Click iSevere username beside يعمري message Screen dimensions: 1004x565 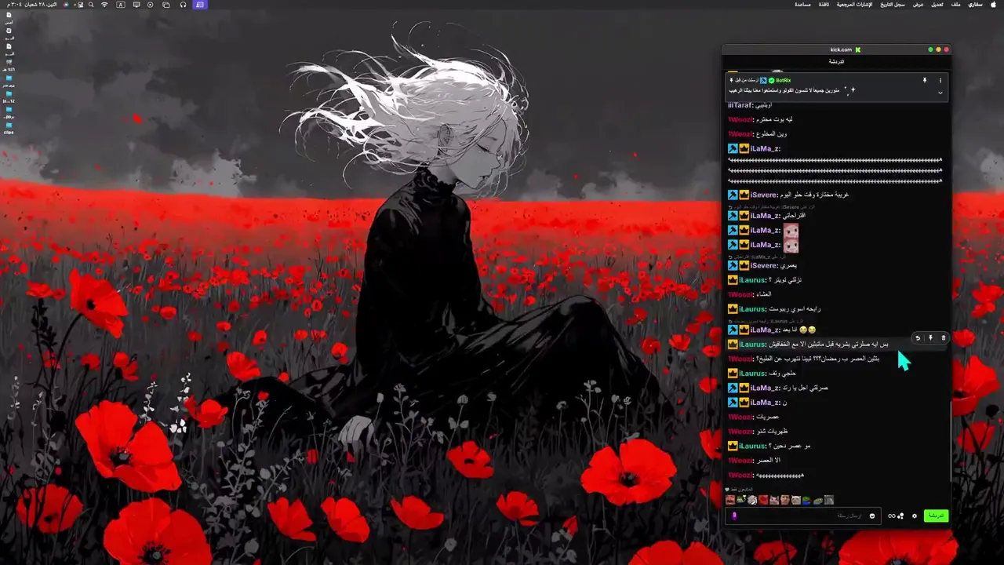tap(763, 265)
